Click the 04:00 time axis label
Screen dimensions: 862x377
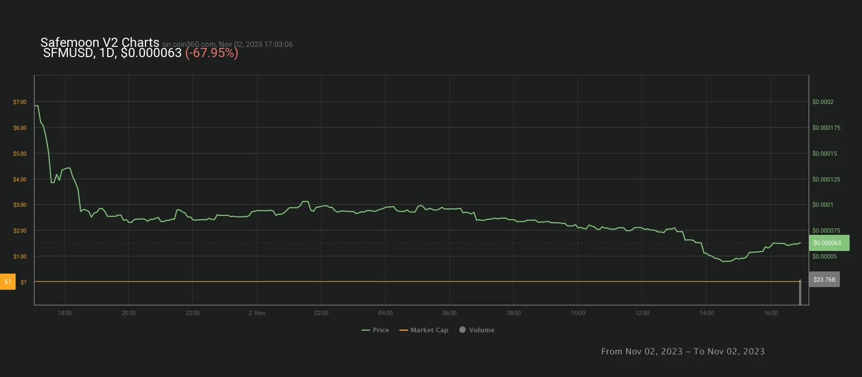click(x=385, y=313)
